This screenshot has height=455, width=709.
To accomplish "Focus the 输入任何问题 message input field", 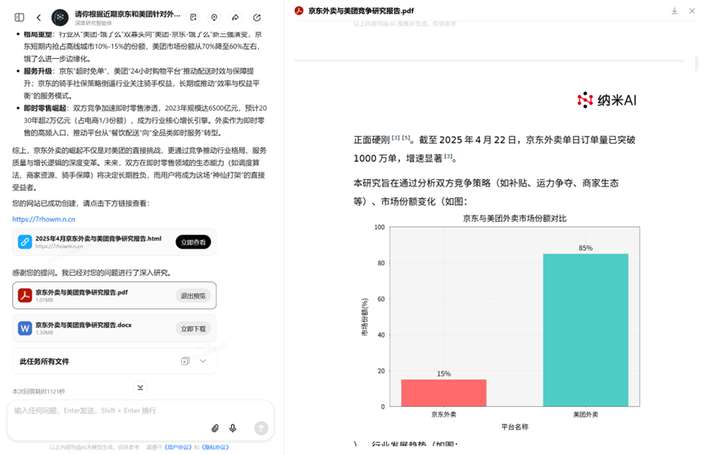I will point(140,410).
